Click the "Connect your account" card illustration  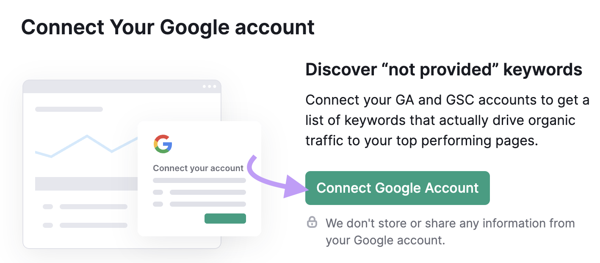[x=199, y=178]
